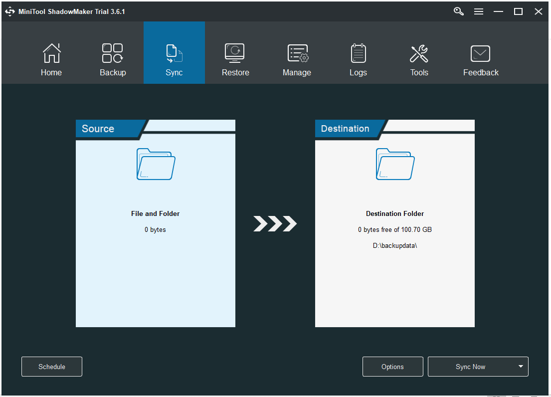Click the MiniTool ShadowMaker logo

(9, 11)
